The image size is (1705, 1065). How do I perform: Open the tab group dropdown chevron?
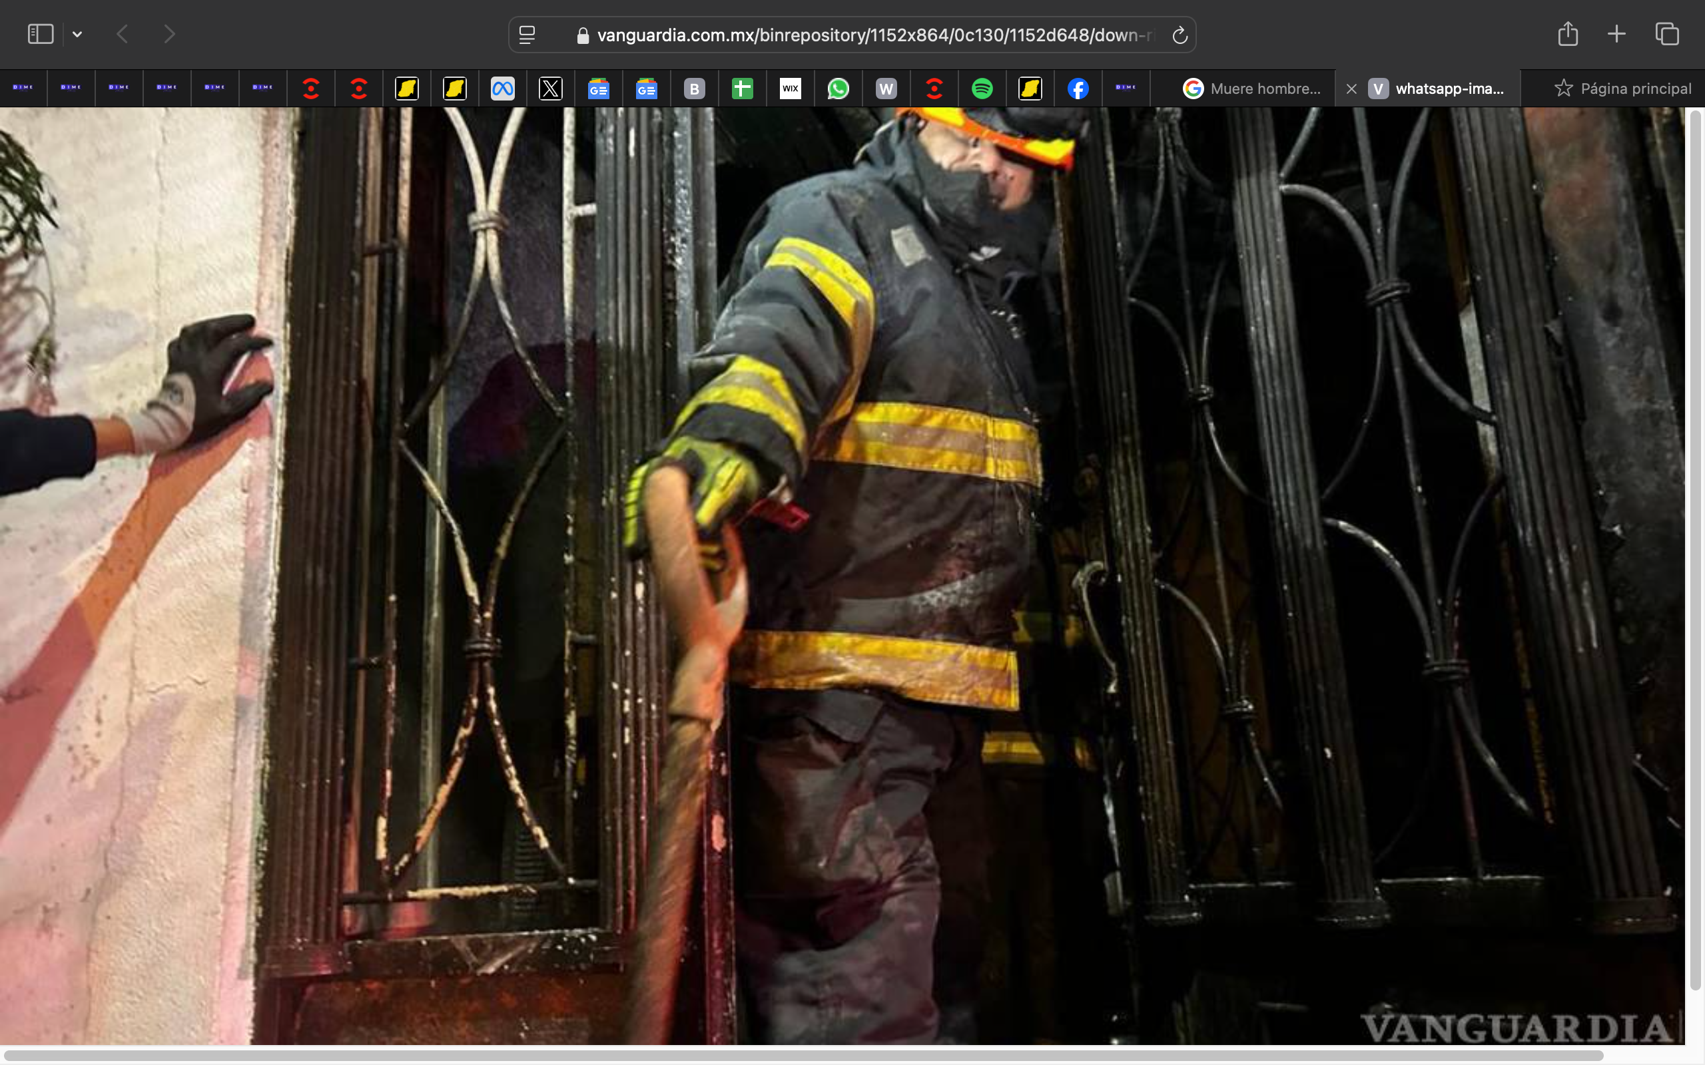(77, 34)
